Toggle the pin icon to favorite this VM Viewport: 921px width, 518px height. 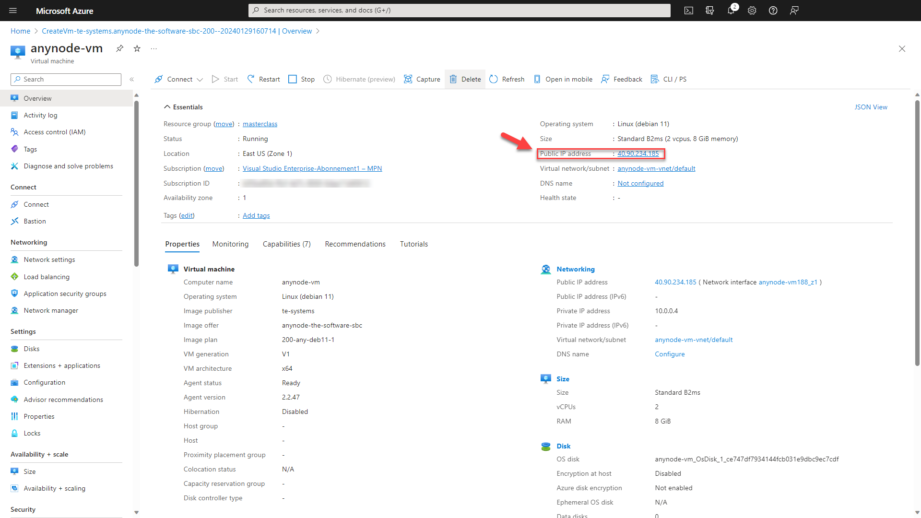click(119, 48)
